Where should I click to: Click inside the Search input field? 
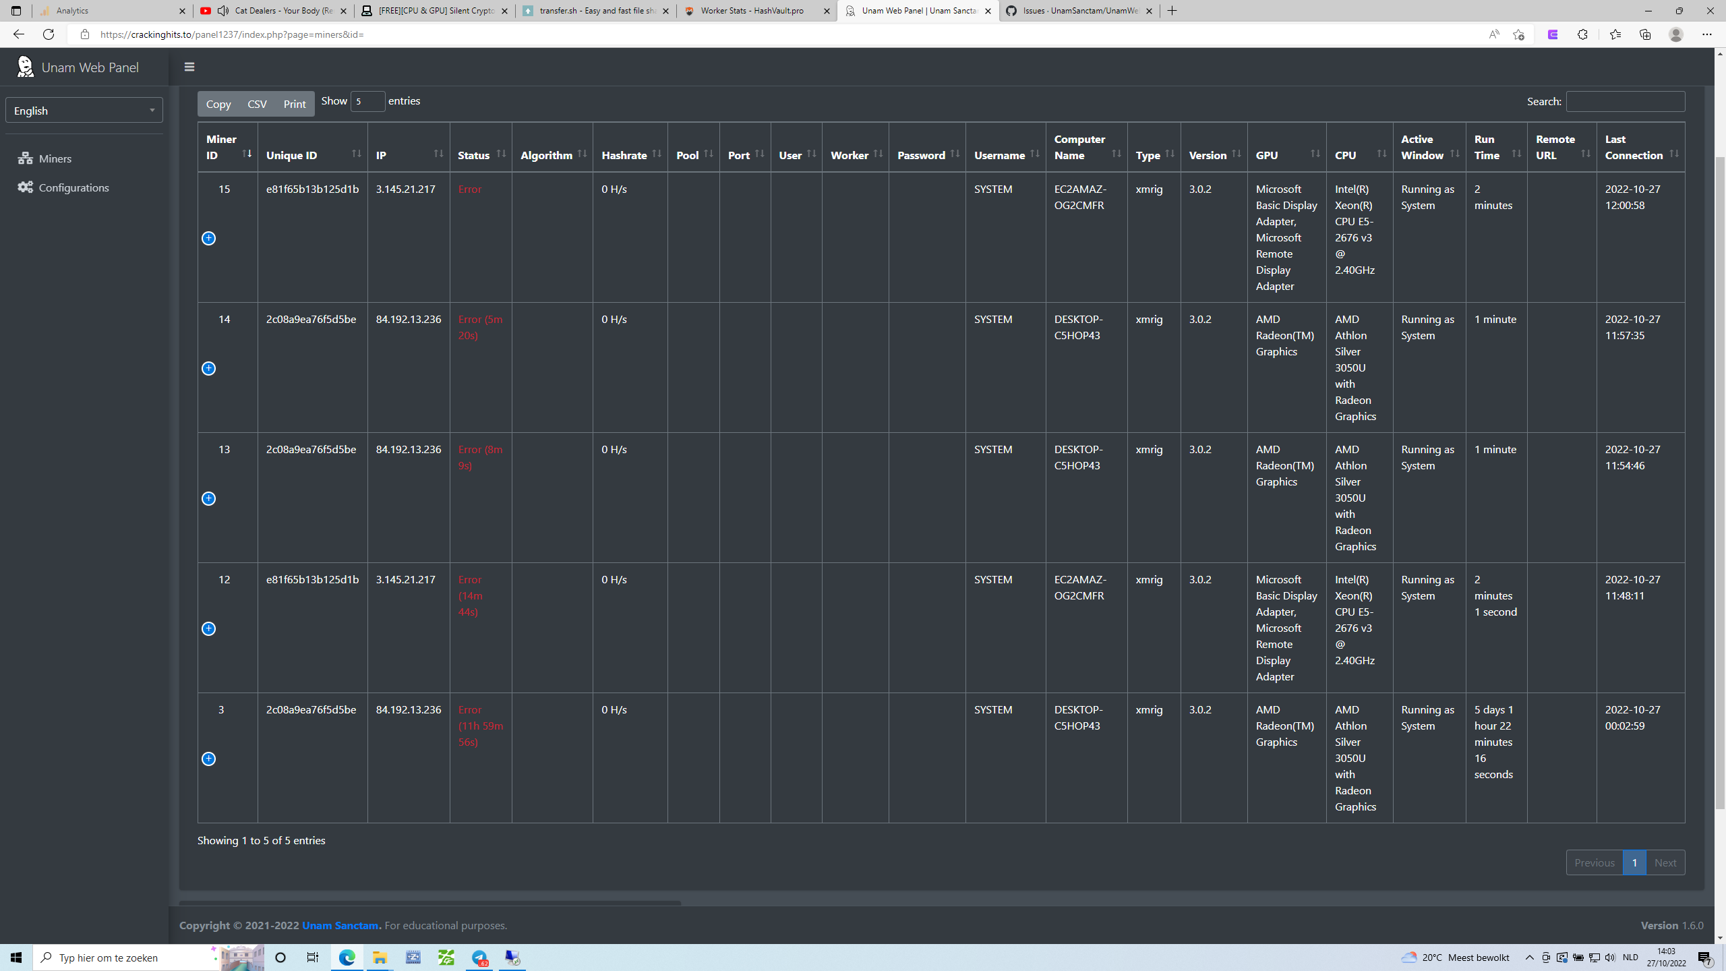(1626, 100)
